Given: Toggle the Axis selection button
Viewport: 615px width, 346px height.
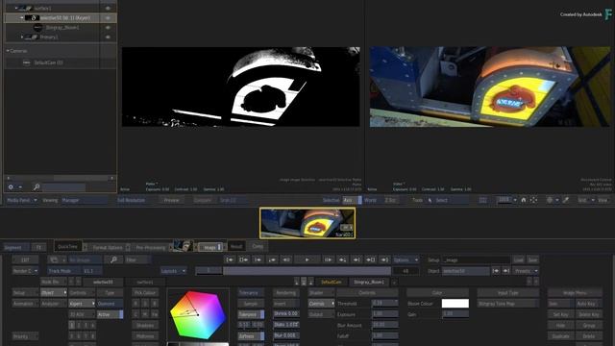Looking at the screenshot, I should [x=352, y=200].
